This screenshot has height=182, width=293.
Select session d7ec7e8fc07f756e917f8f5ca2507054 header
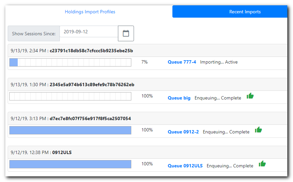click(148, 118)
